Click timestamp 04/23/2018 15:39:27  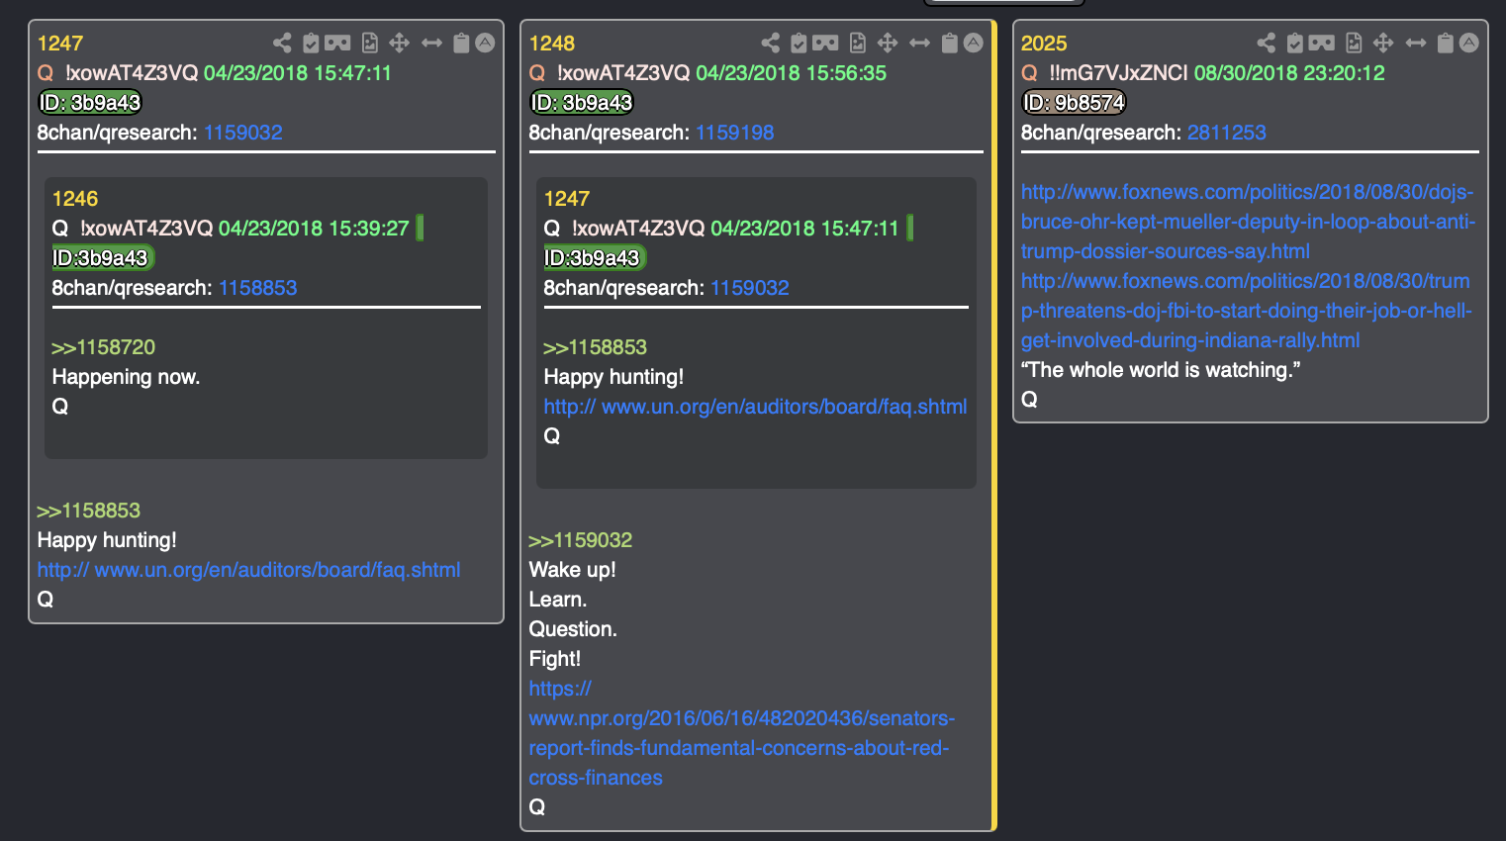[x=314, y=229]
